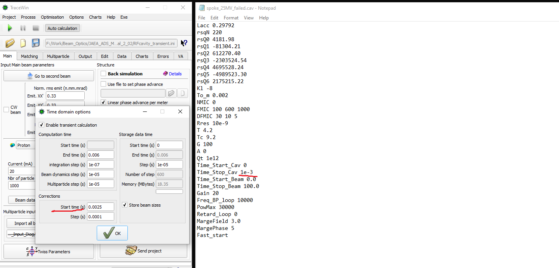Click the Beam data button
Image resolution: width=559 pixels, height=268 pixels.
coord(23,200)
